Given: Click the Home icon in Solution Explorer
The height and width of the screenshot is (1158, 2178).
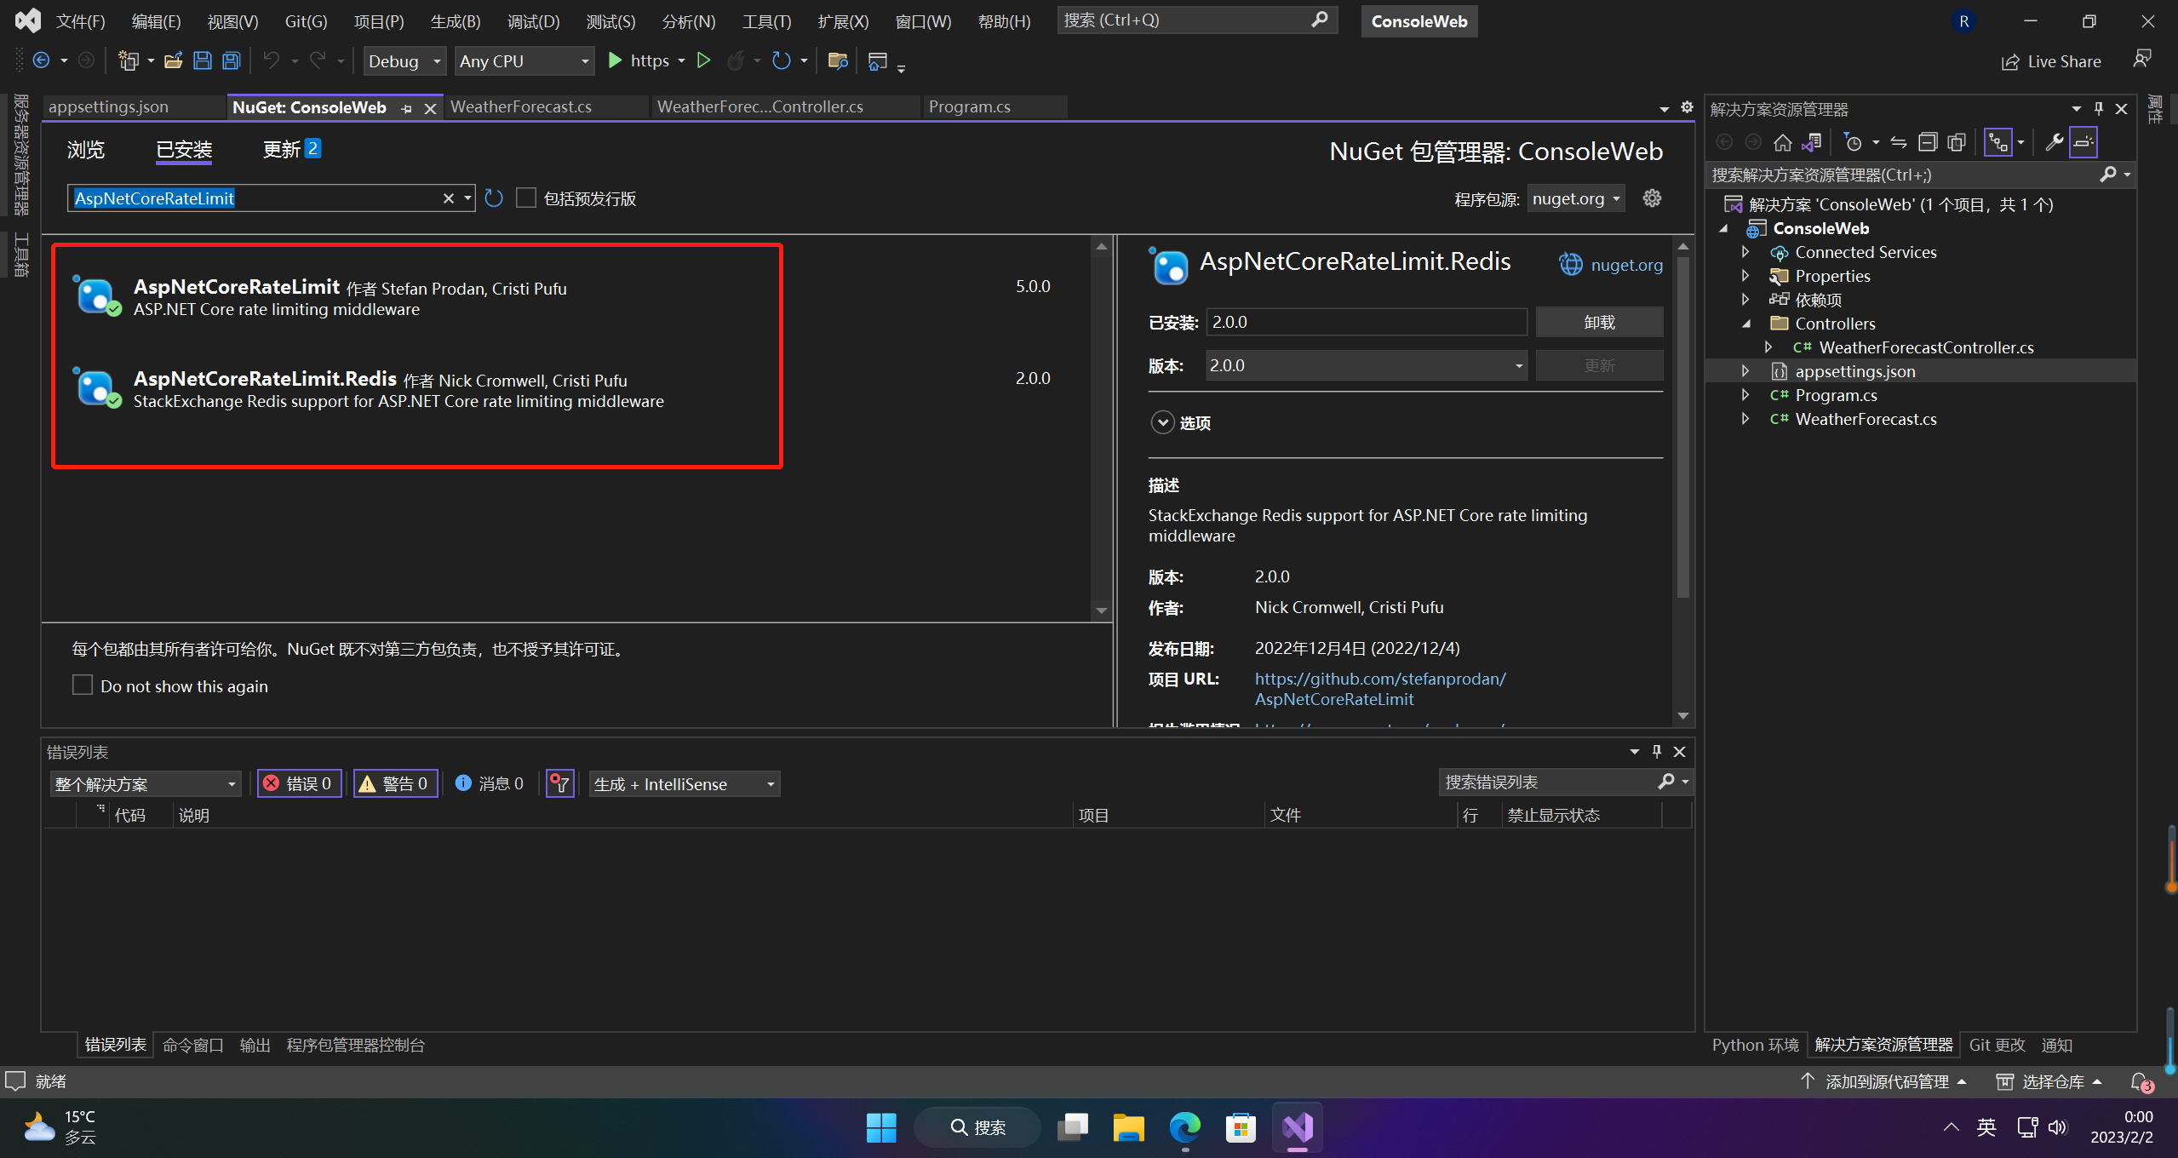Looking at the screenshot, I should (1782, 142).
